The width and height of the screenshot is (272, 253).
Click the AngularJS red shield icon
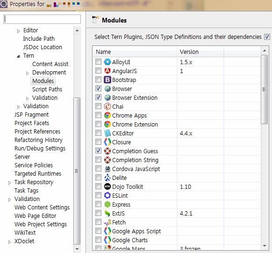pyautogui.click(x=107, y=71)
